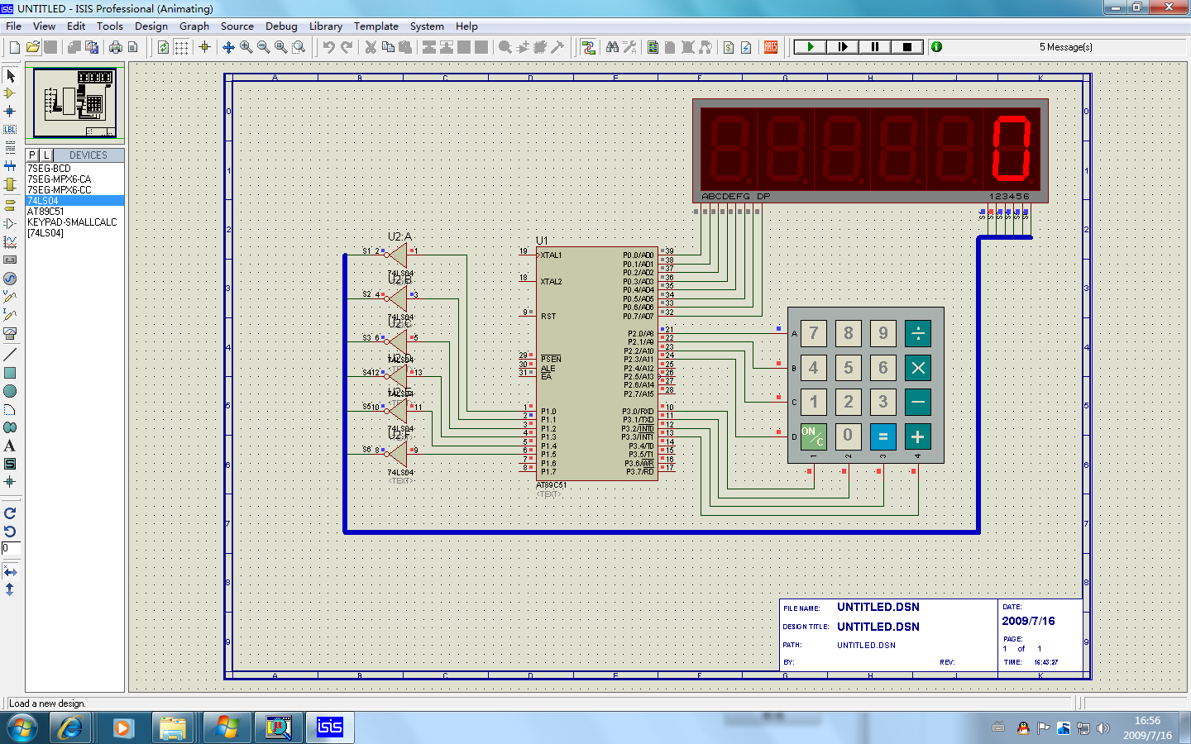Select the Tape Recorder Mode tool
Screen dimensions: 1191x744
(10, 260)
